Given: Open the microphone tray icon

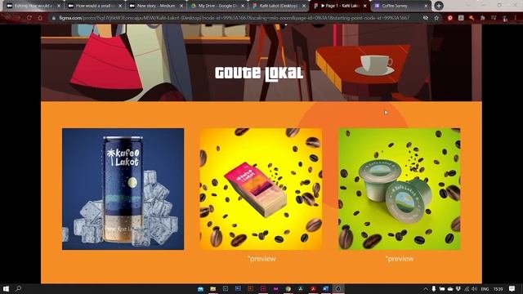Looking at the screenshot, I should point(434,289).
